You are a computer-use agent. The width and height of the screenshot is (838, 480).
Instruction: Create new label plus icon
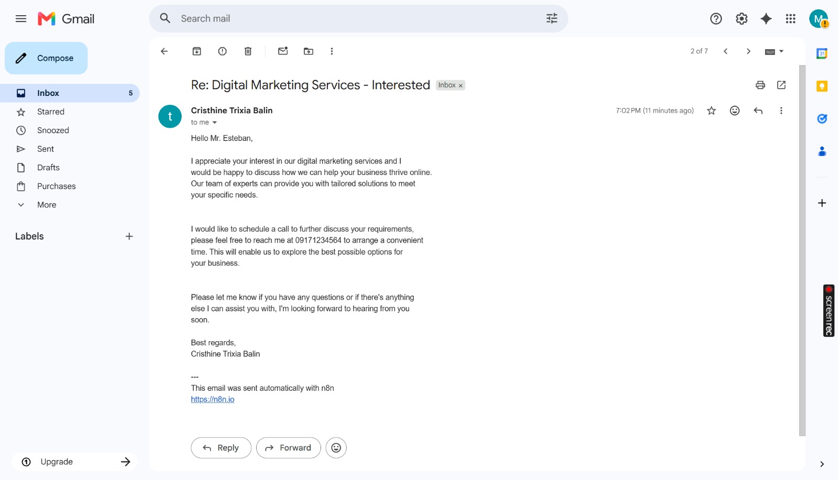tap(129, 236)
